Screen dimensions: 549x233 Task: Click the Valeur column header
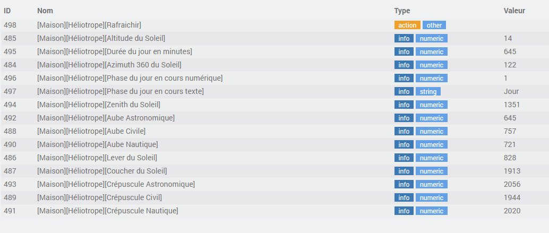(514, 11)
